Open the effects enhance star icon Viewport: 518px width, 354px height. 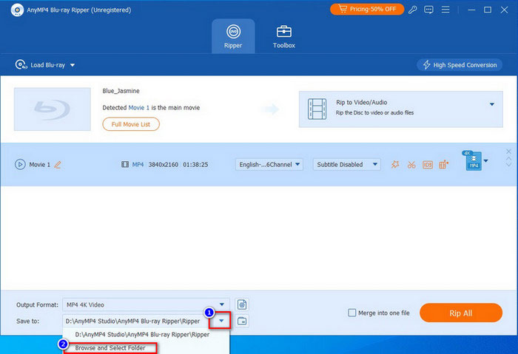pos(395,164)
